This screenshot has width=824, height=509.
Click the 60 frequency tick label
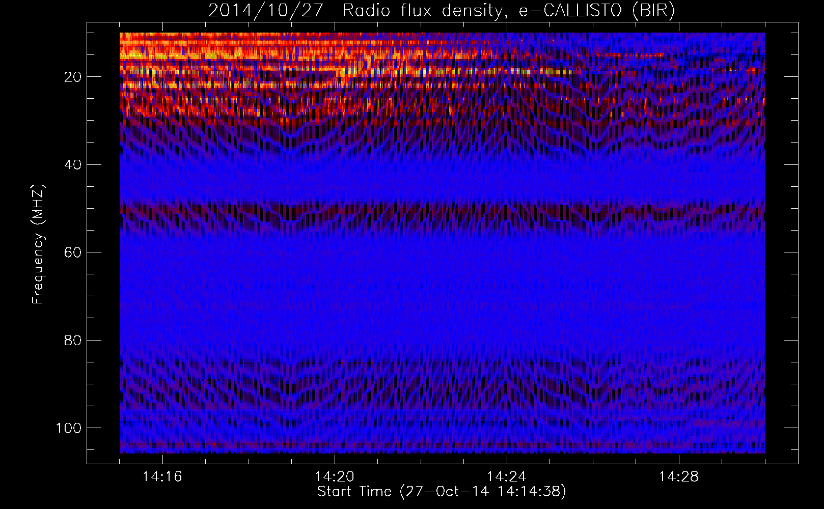[x=73, y=252]
